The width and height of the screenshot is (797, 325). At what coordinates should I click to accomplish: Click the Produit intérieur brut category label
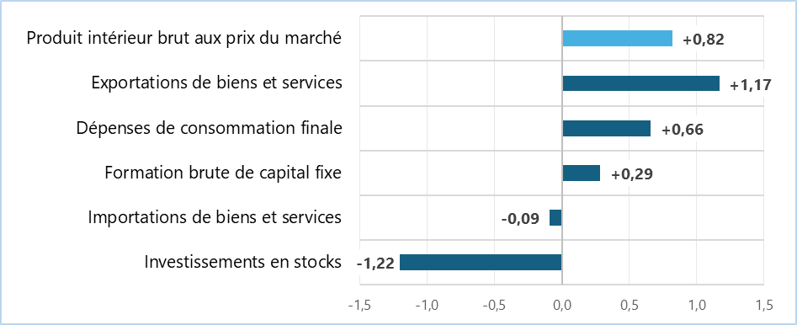[x=183, y=38]
